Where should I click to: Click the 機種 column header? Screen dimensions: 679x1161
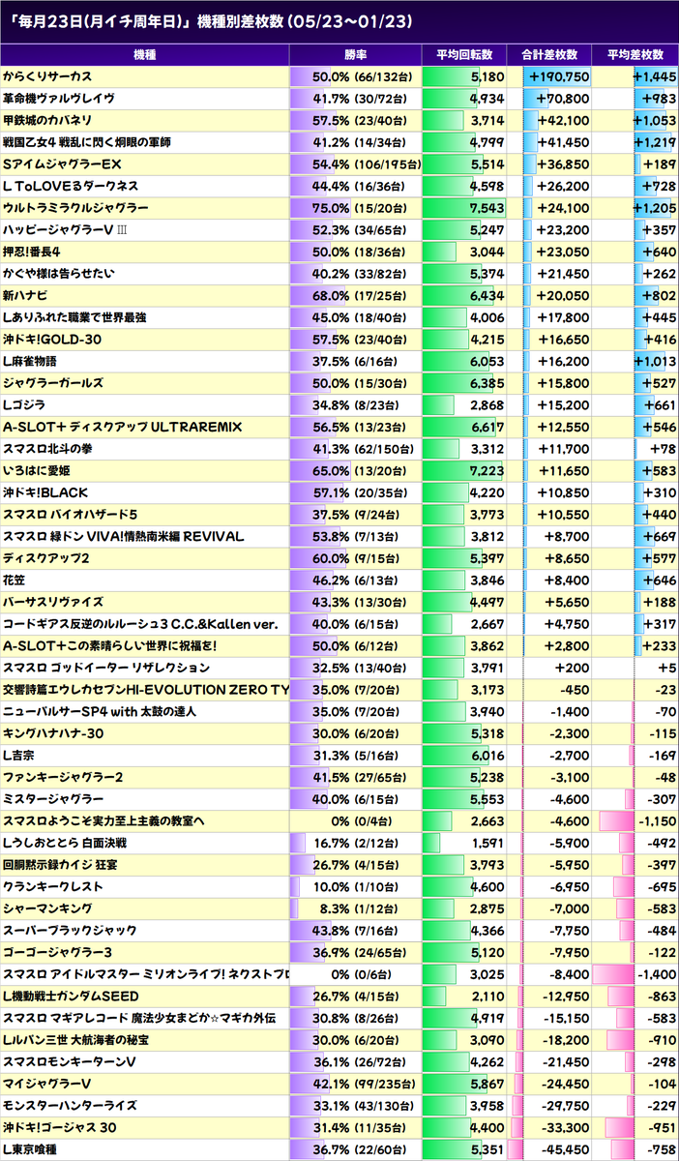click(x=145, y=55)
